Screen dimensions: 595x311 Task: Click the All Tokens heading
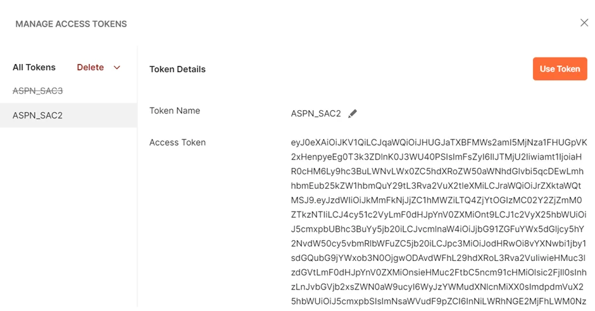point(34,67)
